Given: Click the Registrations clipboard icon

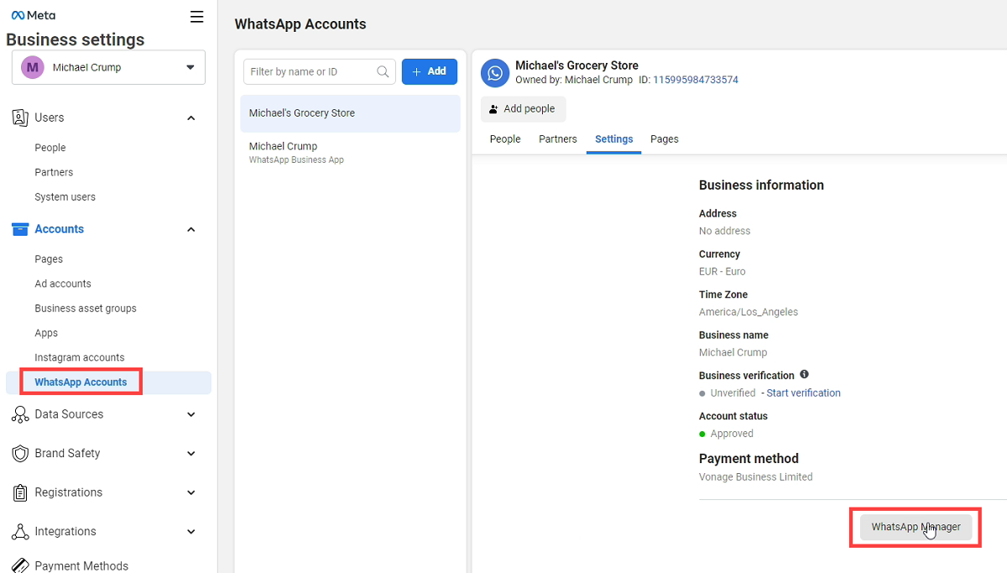Looking at the screenshot, I should click(20, 492).
